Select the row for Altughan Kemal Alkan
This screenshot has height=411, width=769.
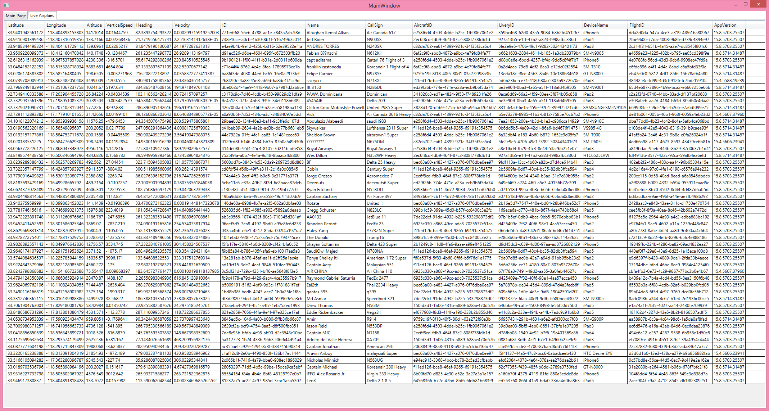pyautogui.click(x=327, y=33)
